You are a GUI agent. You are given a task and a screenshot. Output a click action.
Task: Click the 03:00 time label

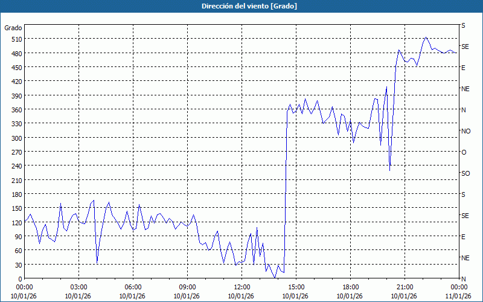[x=78, y=287]
